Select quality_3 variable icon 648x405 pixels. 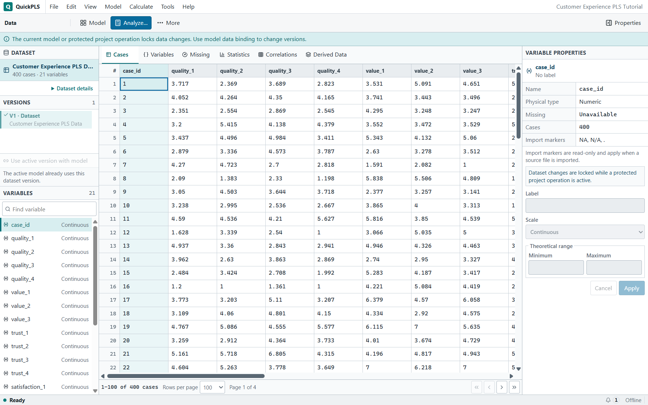tap(6, 265)
